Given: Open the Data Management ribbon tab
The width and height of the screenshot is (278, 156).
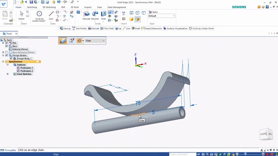Looking at the screenshot, I should [x=117, y=7].
